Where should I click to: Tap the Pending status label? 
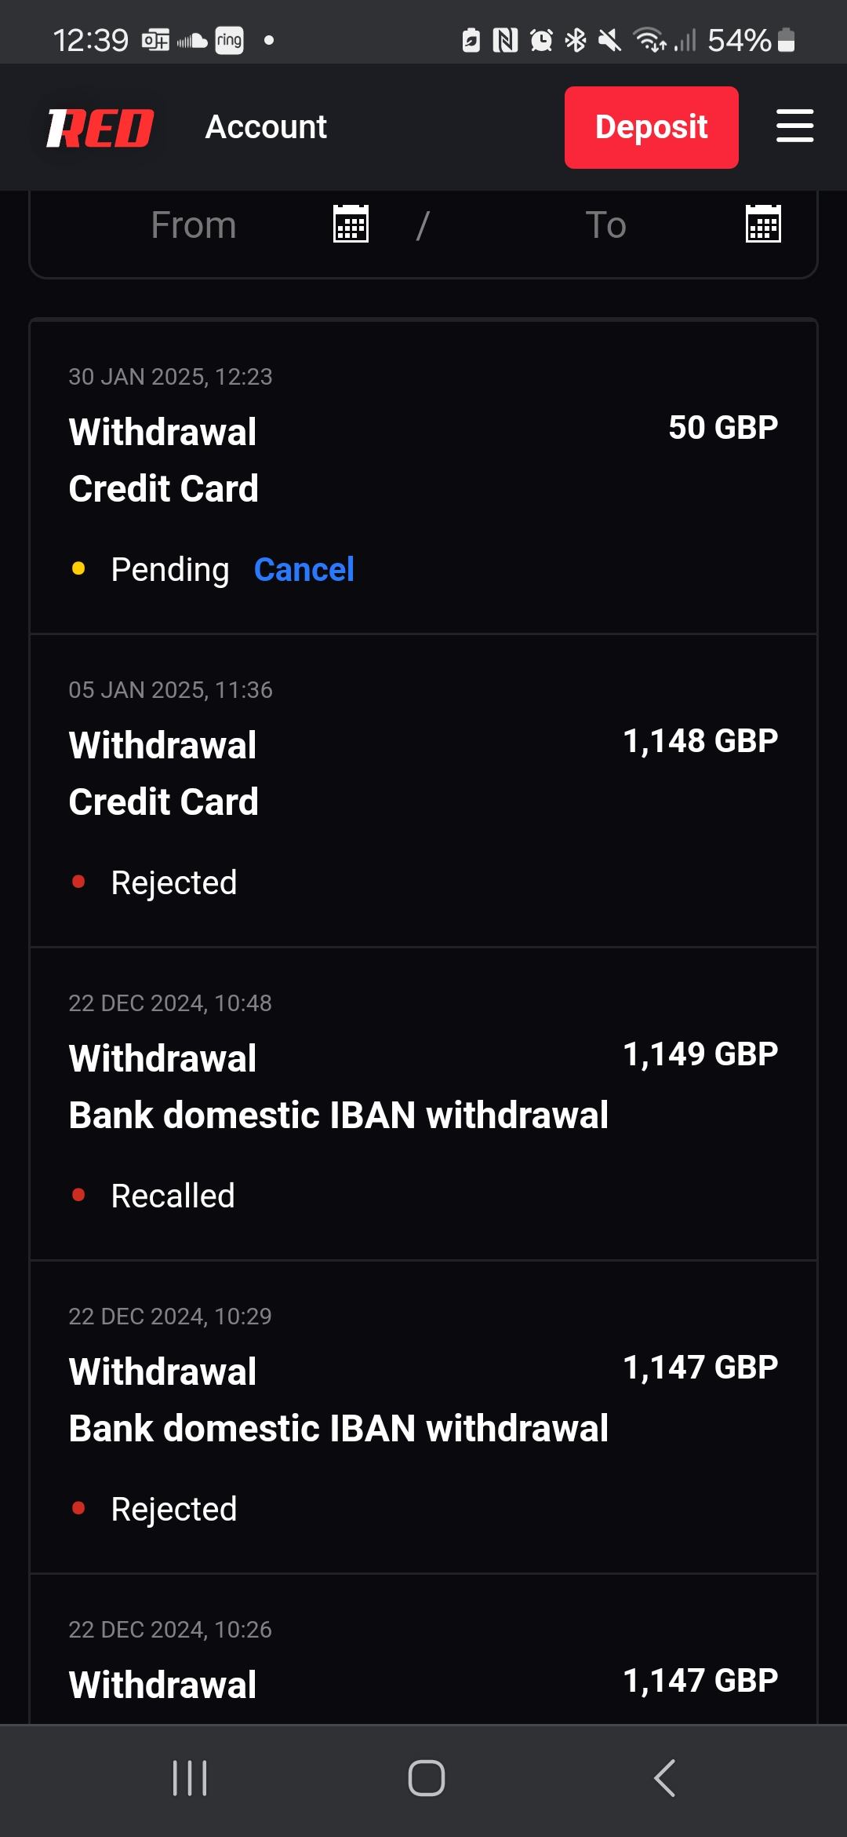(169, 570)
